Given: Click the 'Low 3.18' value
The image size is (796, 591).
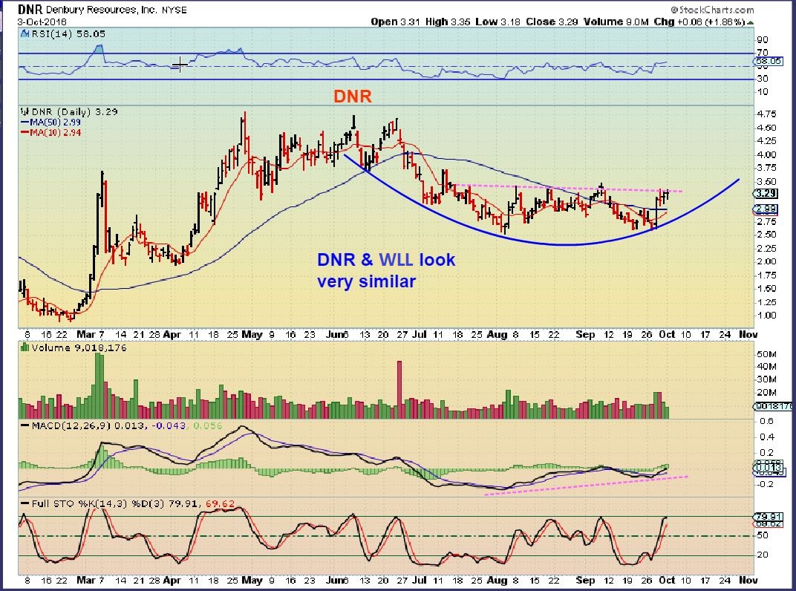Looking at the screenshot, I should point(497,22).
